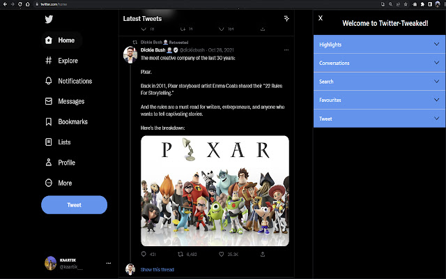Click the Latest Tweets heading
The width and height of the screenshot is (446, 279).
142,19
